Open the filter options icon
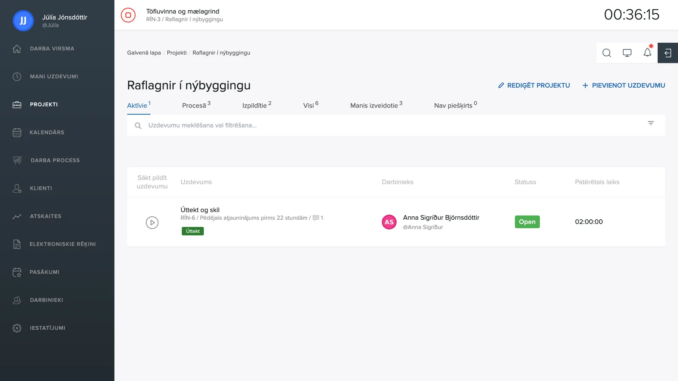Image resolution: width=678 pixels, height=381 pixels. coord(651,123)
